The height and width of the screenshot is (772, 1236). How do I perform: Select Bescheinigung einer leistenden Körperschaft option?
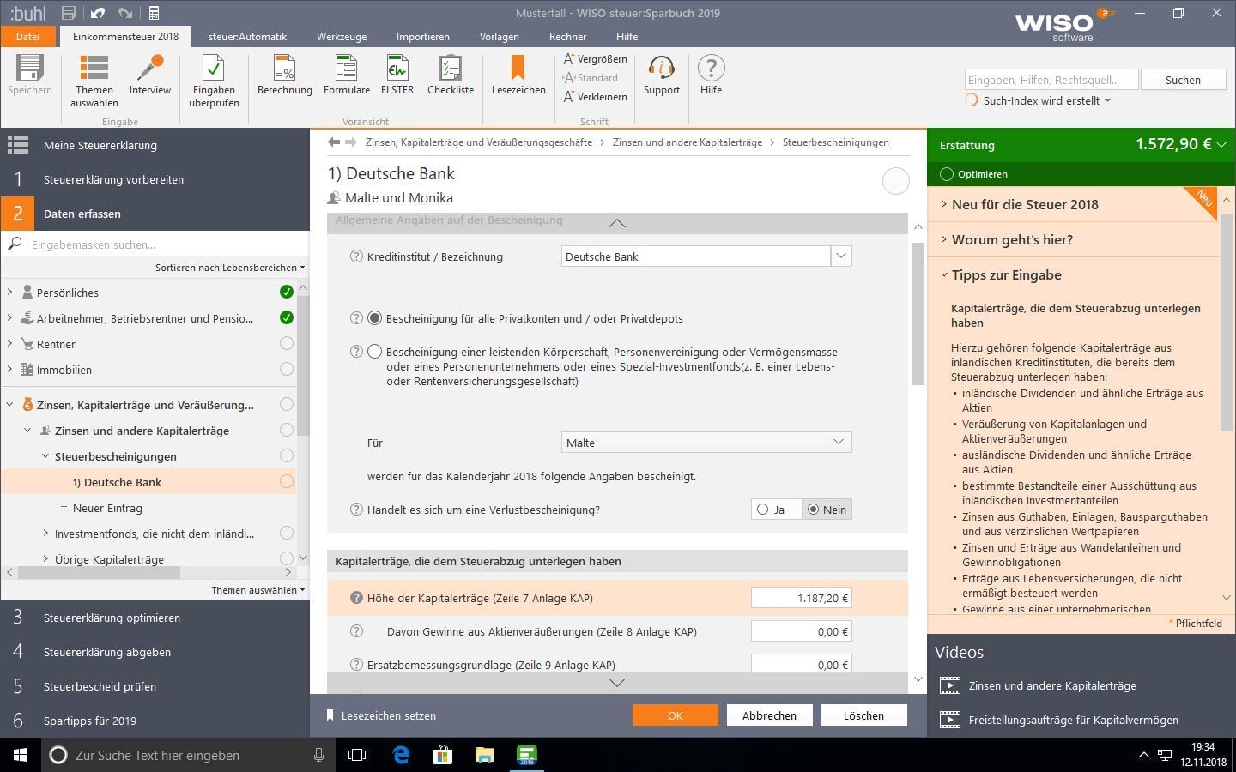coord(375,352)
